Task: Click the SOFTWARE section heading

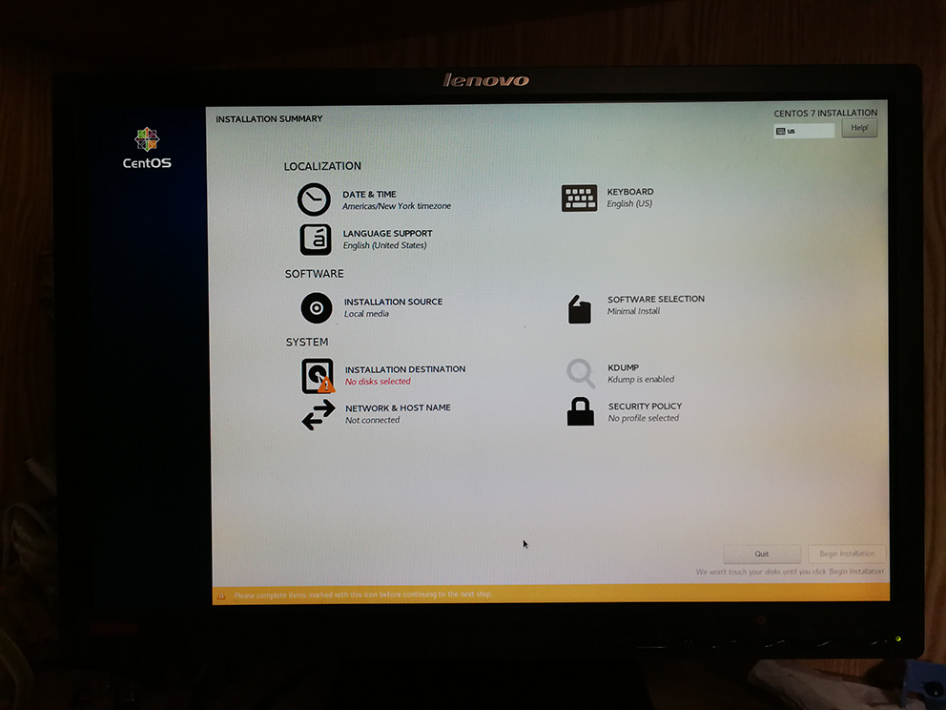Action: [315, 274]
